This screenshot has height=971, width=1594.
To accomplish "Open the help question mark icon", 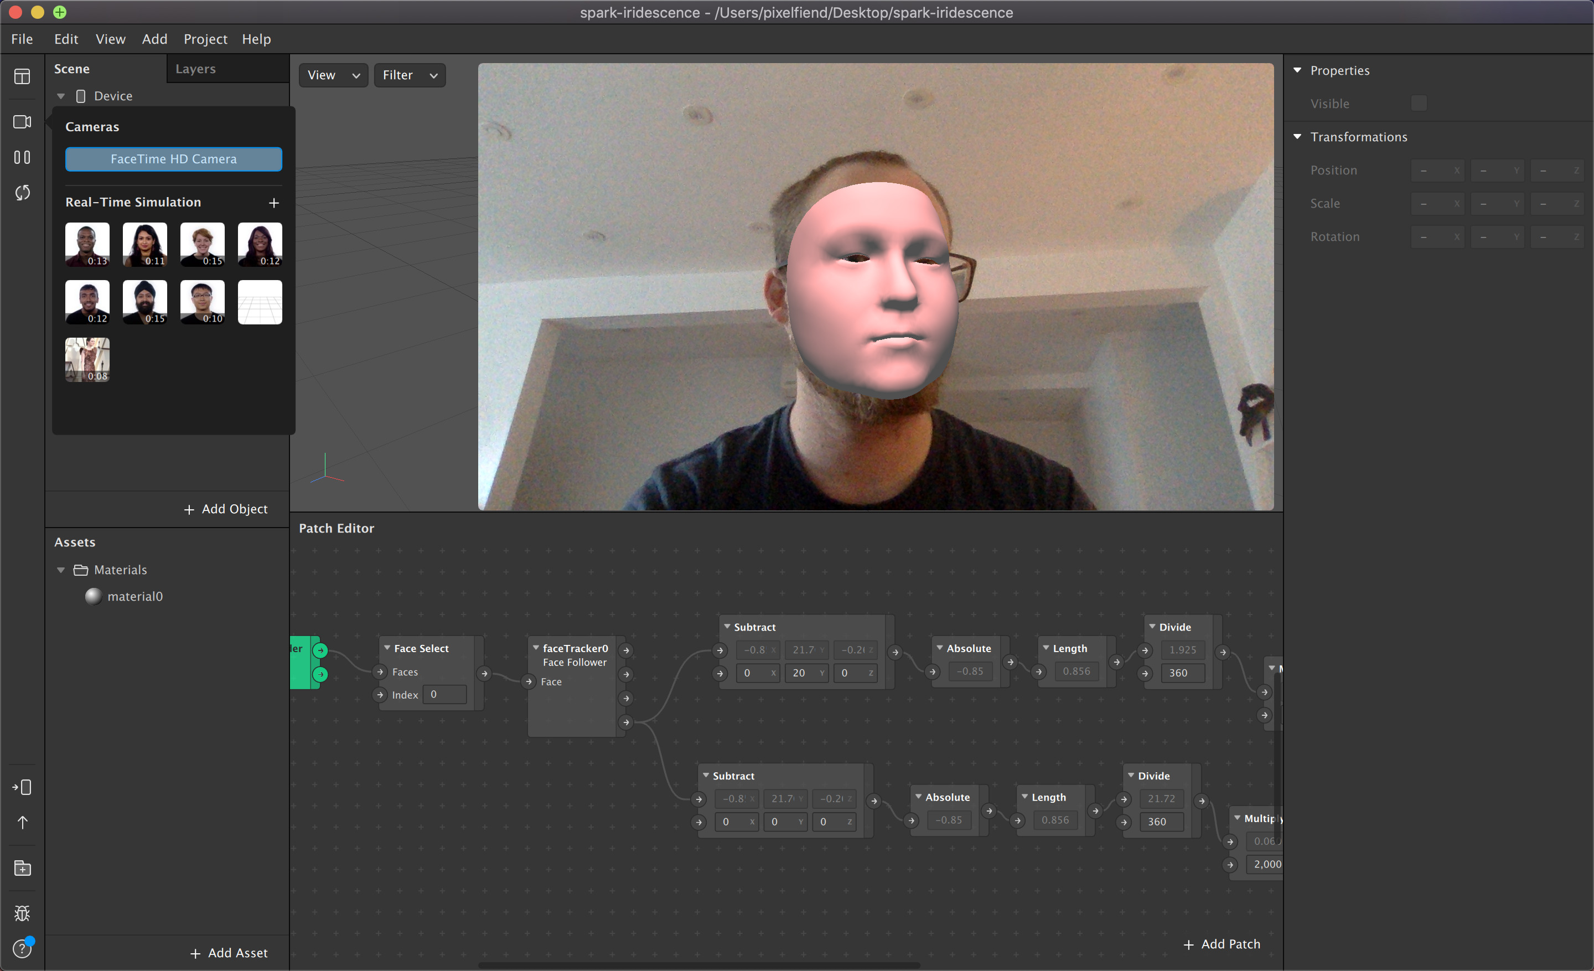I will pyautogui.click(x=22, y=948).
